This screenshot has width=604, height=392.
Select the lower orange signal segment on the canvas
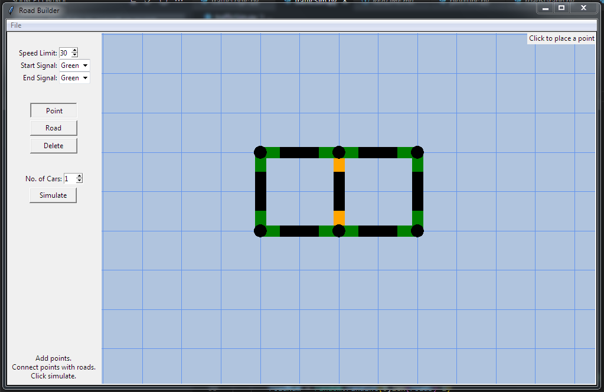pyautogui.click(x=339, y=218)
